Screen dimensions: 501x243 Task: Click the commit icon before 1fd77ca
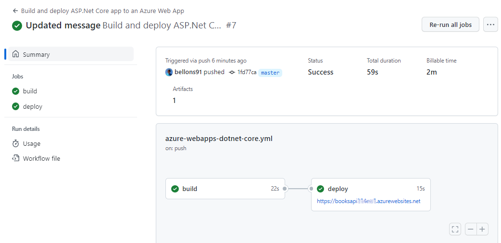tap(232, 72)
